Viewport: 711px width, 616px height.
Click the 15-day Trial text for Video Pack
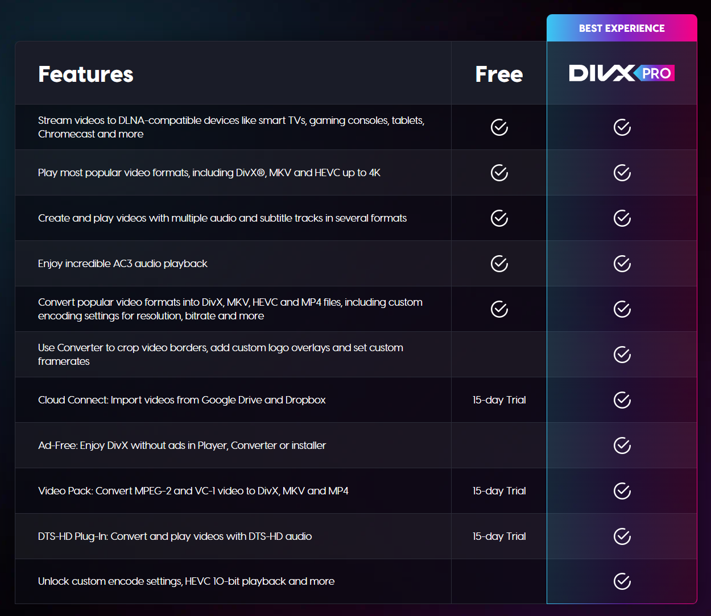pos(499,491)
